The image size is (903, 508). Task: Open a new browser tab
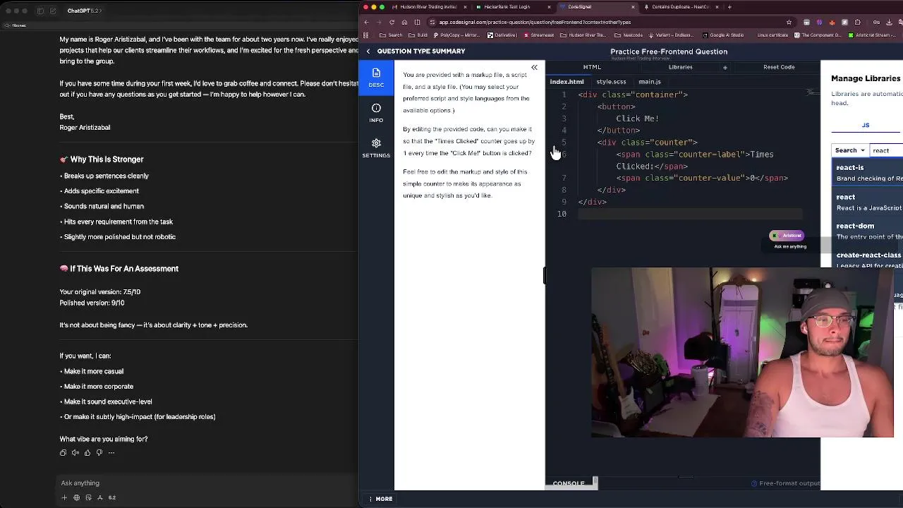pos(729,7)
